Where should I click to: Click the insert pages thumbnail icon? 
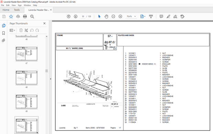pyautogui.click(x=26, y=30)
